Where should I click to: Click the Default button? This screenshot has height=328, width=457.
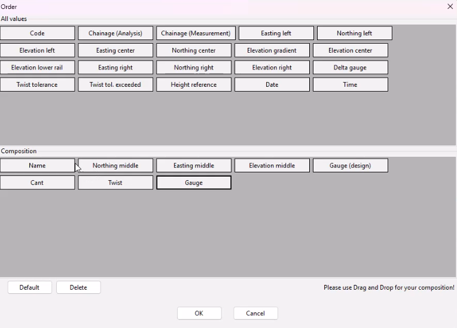pyautogui.click(x=29, y=287)
